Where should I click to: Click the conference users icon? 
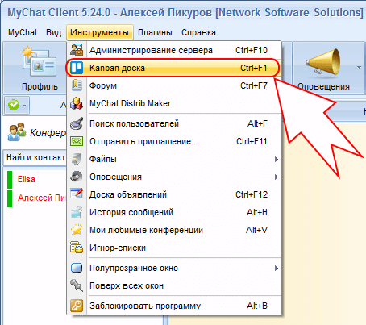pyautogui.click(x=17, y=131)
